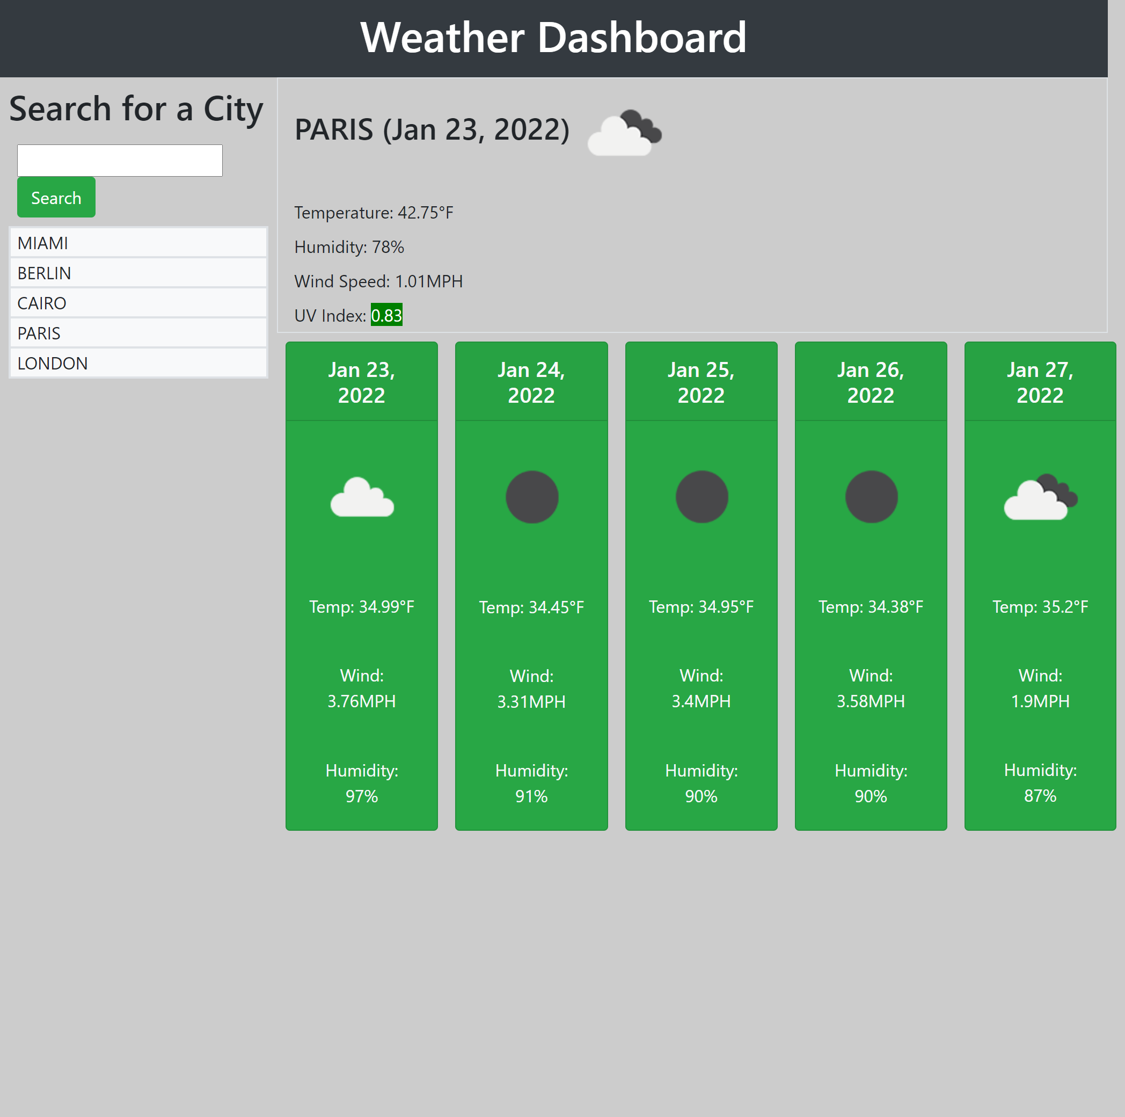Click the Jan 26 forecast dark circle icon
The image size is (1125, 1117).
click(x=871, y=497)
